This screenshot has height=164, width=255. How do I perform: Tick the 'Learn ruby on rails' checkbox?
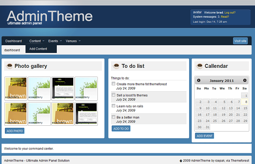coord(114,106)
